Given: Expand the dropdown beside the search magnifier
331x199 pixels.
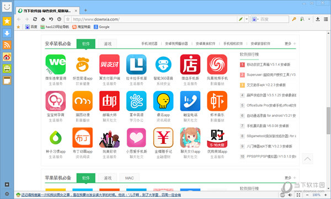Looking at the screenshot, I should (x=309, y=19).
